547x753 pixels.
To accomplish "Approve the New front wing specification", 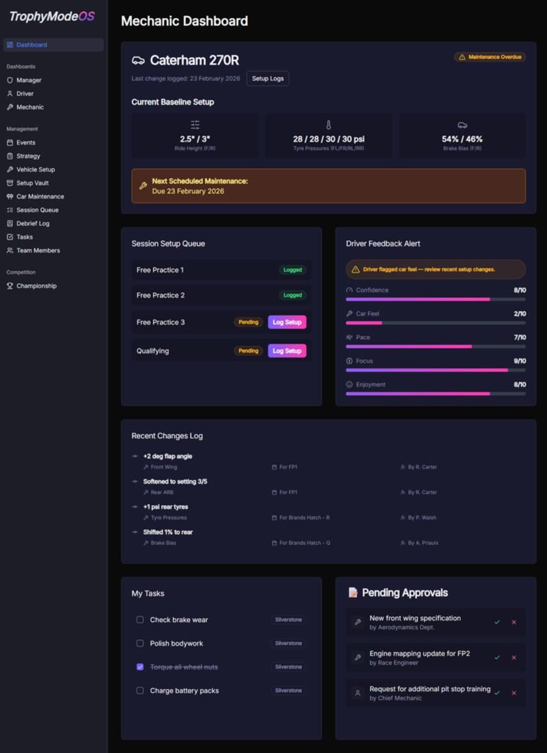I will [497, 622].
